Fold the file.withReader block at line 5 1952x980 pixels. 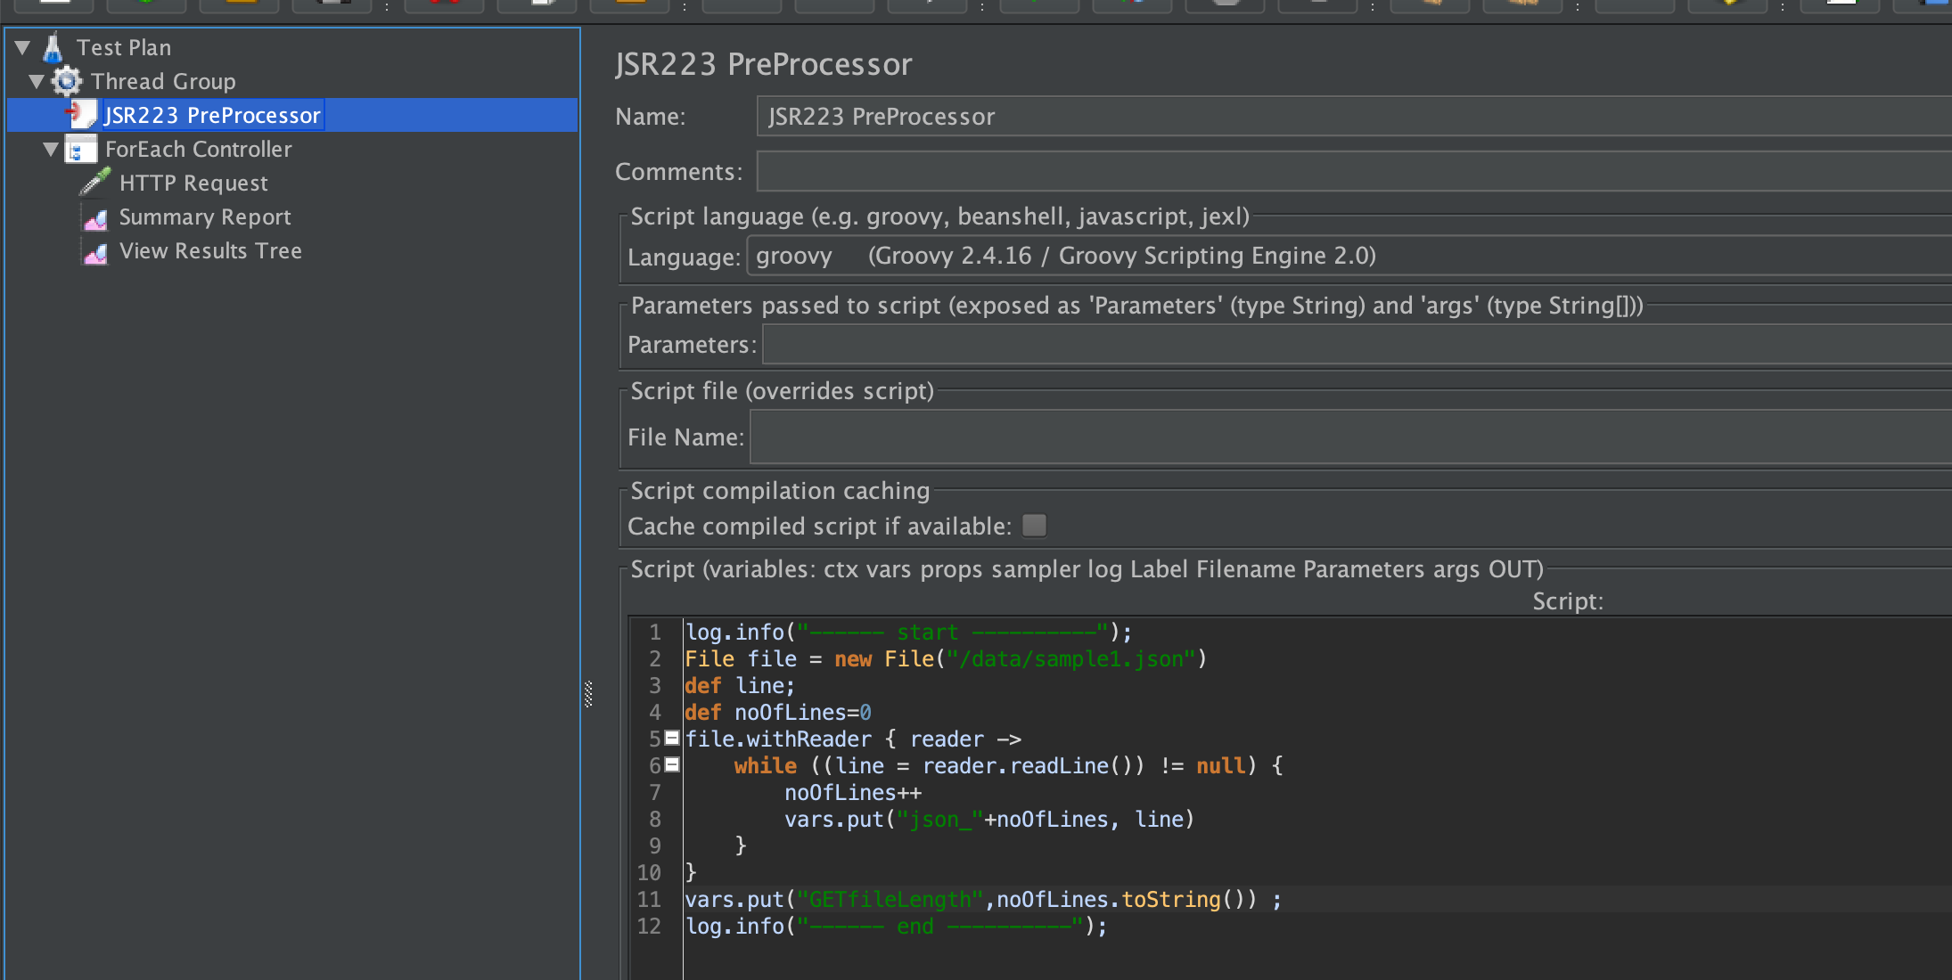[x=673, y=738]
